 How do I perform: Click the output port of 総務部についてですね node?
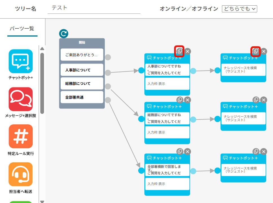pyautogui.click(x=193, y=119)
